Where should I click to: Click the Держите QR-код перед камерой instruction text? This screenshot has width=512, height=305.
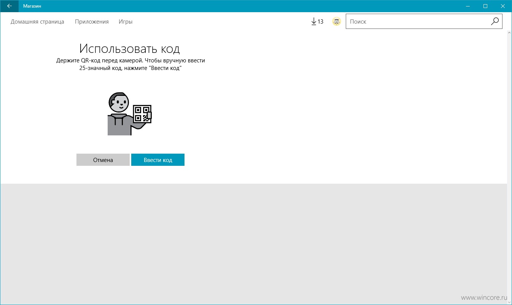click(130, 64)
